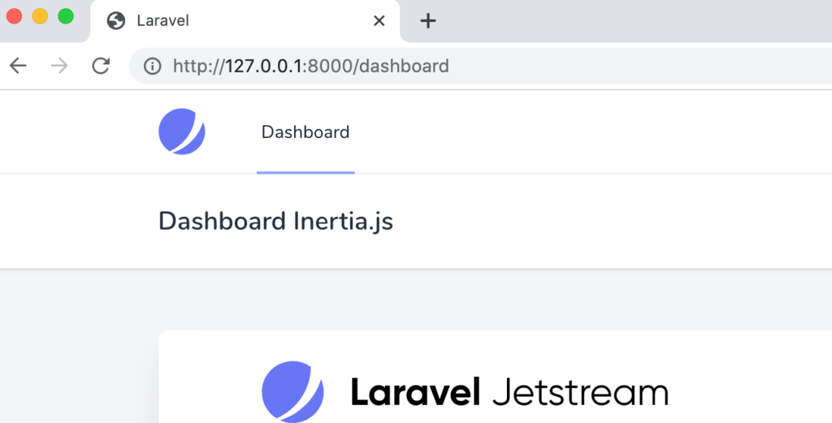Click the grayed-out forward navigation arrow
This screenshot has height=423, width=832.
(59, 66)
